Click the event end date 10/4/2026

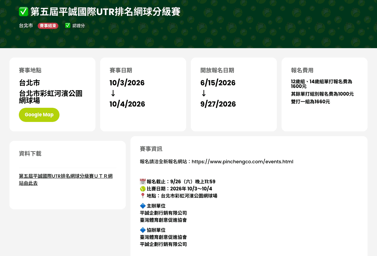(x=127, y=104)
